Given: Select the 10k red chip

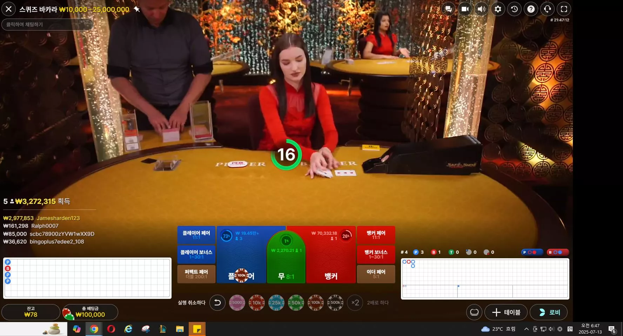Looking at the screenshot, I should (x=257, y=303).
